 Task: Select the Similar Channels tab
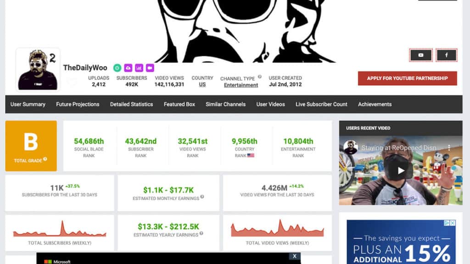click(225, 104)
